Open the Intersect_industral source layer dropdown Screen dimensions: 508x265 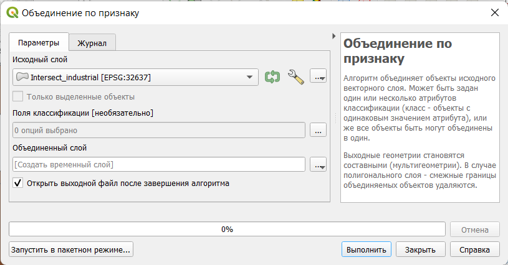pyautogui.click(x=135, y=77)
